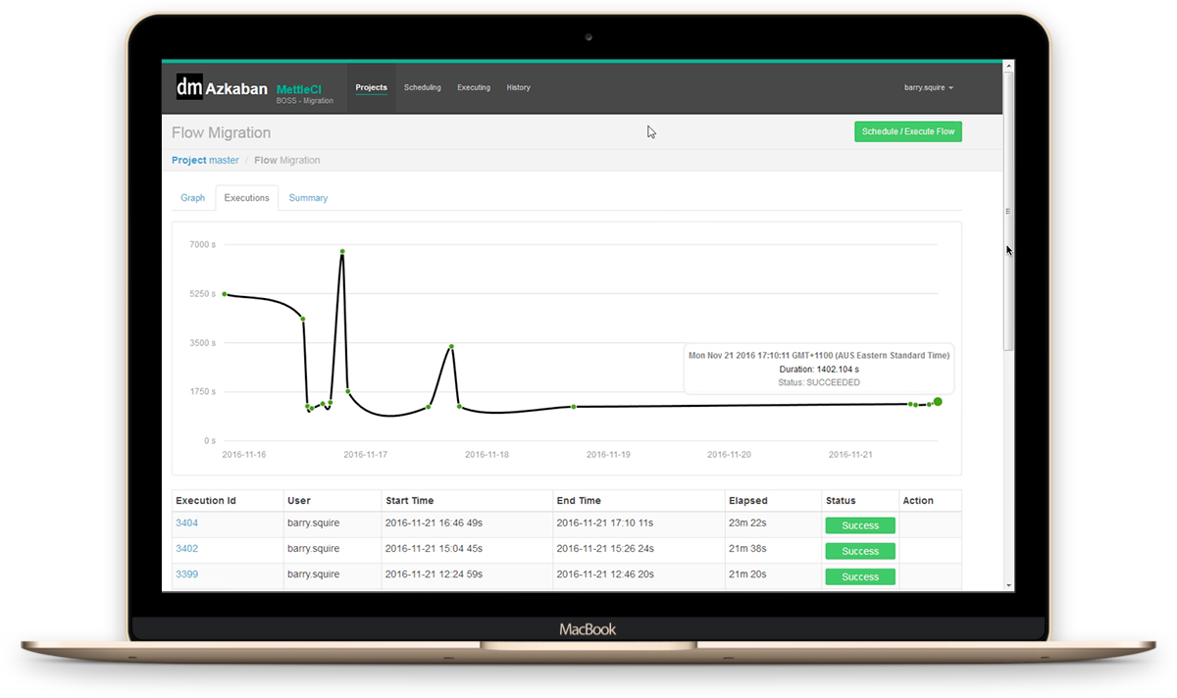Open the Projects navigation item

(372, 87)
